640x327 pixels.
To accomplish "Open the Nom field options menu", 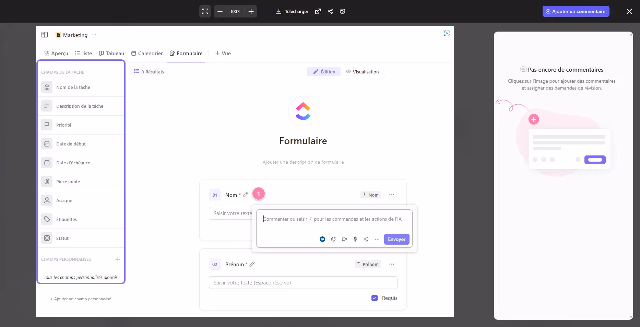I will [391, 195].
